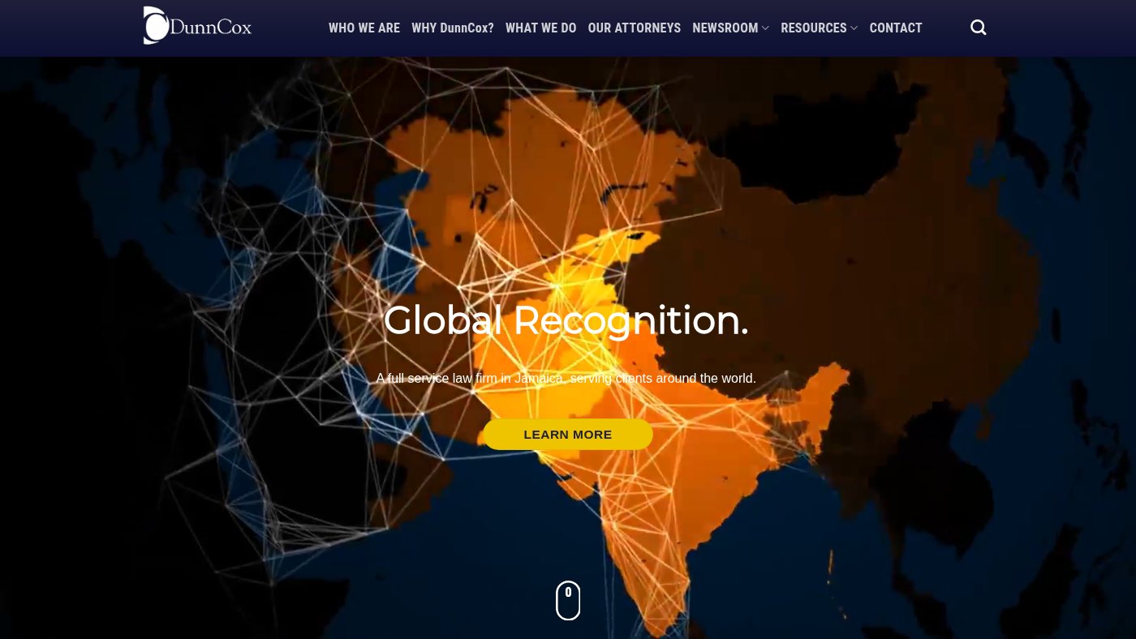Image resolution: width=1136 pixels, height=639 pixels.
Task: Click the DunnCox logo
Action: pos(197,26)
